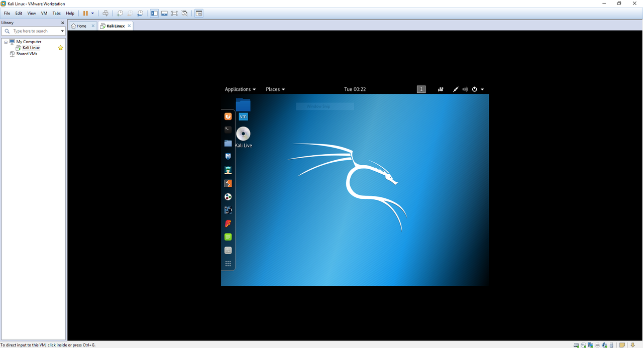Select Shared VMs in the library
The height and width of the screenshot is (348, 643).
click(x=27, y=54)
